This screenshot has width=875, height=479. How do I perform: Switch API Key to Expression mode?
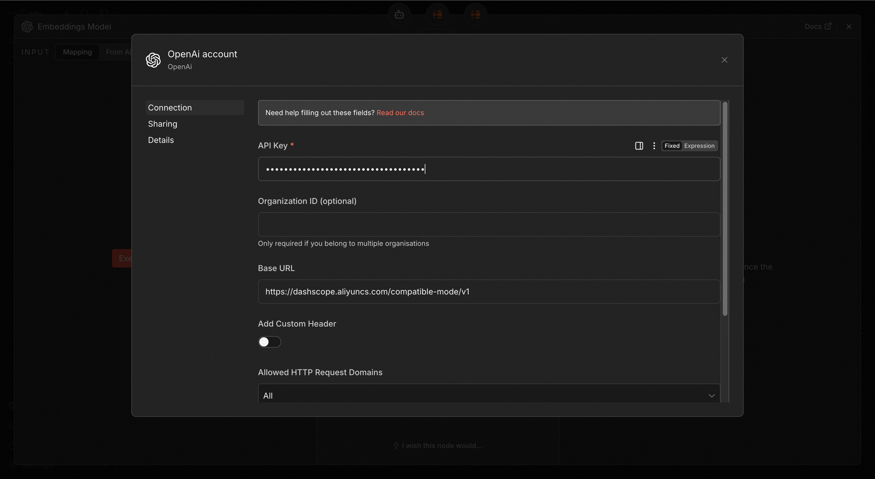point(699,145)
